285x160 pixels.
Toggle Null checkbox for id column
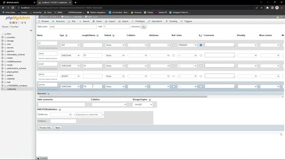click(x=173, y=45)
